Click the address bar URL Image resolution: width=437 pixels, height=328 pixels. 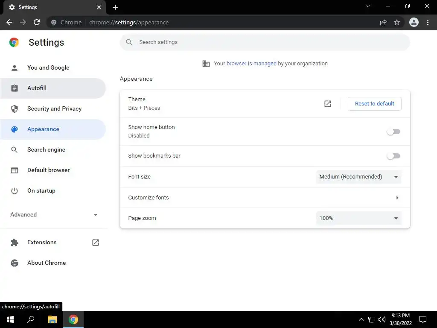click(129, 22)
